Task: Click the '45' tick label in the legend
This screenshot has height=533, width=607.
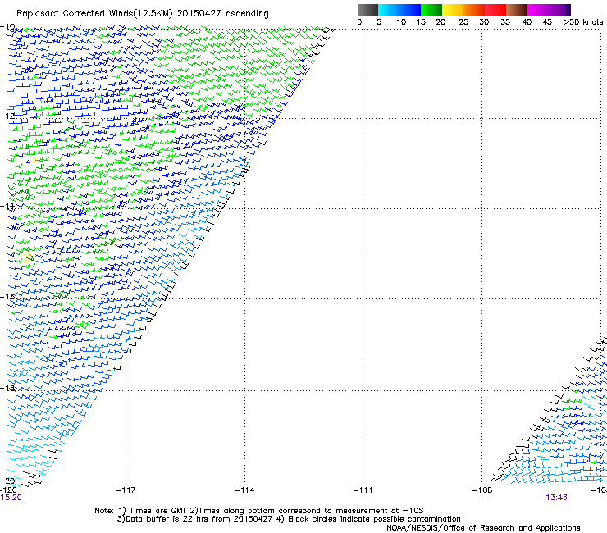Action: pos(547,22)
